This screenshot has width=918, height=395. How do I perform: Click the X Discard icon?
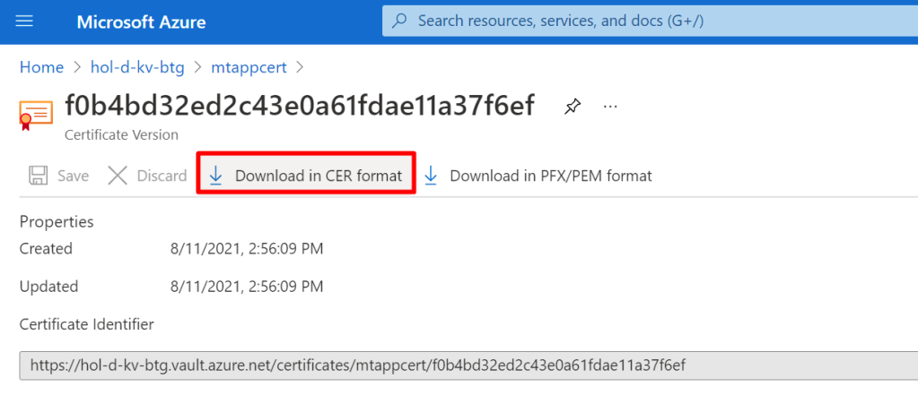pos(118,176)
